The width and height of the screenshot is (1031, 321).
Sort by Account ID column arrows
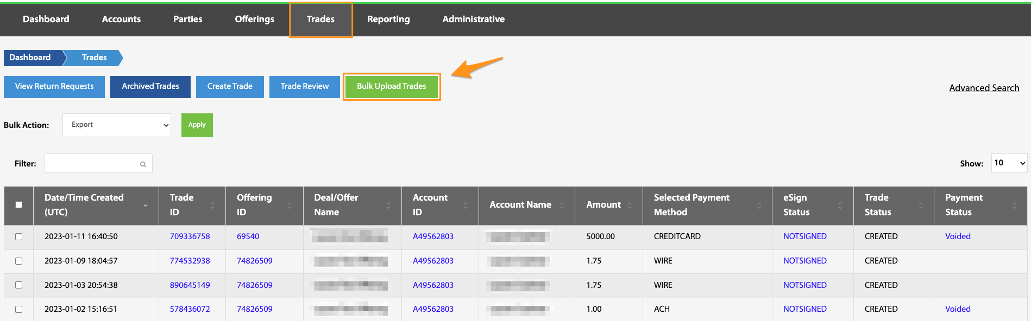click(x=466, y=206)
